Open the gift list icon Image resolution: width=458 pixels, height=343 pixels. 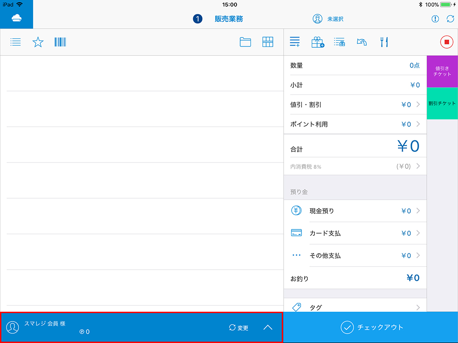pyautogui.click(x=339, y=42)
